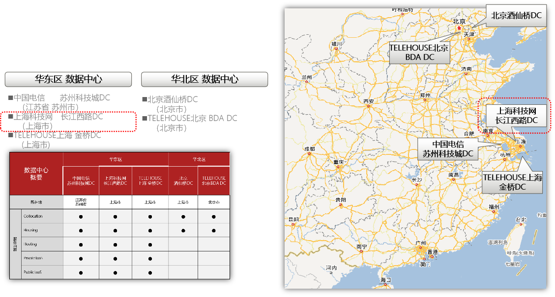Click the 济南 city label on the map
Screen dimensions: 555x297
tap(467, 69)
